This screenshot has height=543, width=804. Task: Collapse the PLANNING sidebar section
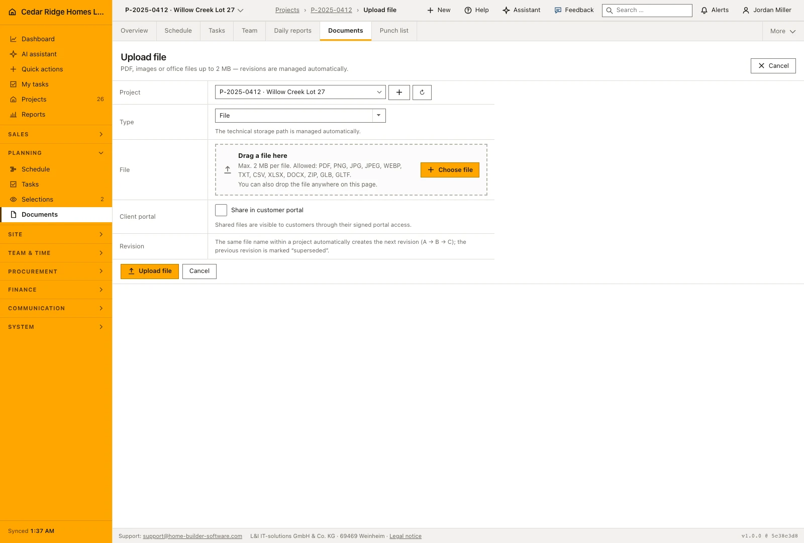click(x=56, y=153)
